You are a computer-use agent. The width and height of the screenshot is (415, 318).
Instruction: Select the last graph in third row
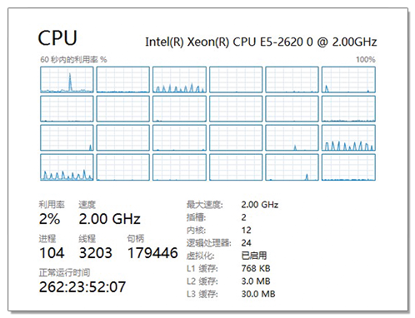point(348,138)
